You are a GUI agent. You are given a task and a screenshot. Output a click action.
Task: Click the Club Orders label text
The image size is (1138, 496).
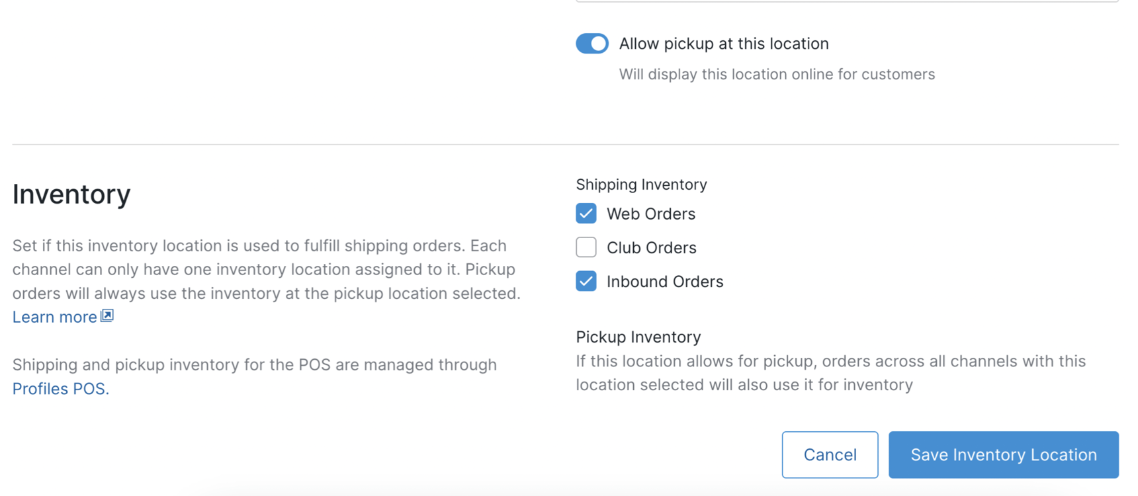tap(651, 247)
